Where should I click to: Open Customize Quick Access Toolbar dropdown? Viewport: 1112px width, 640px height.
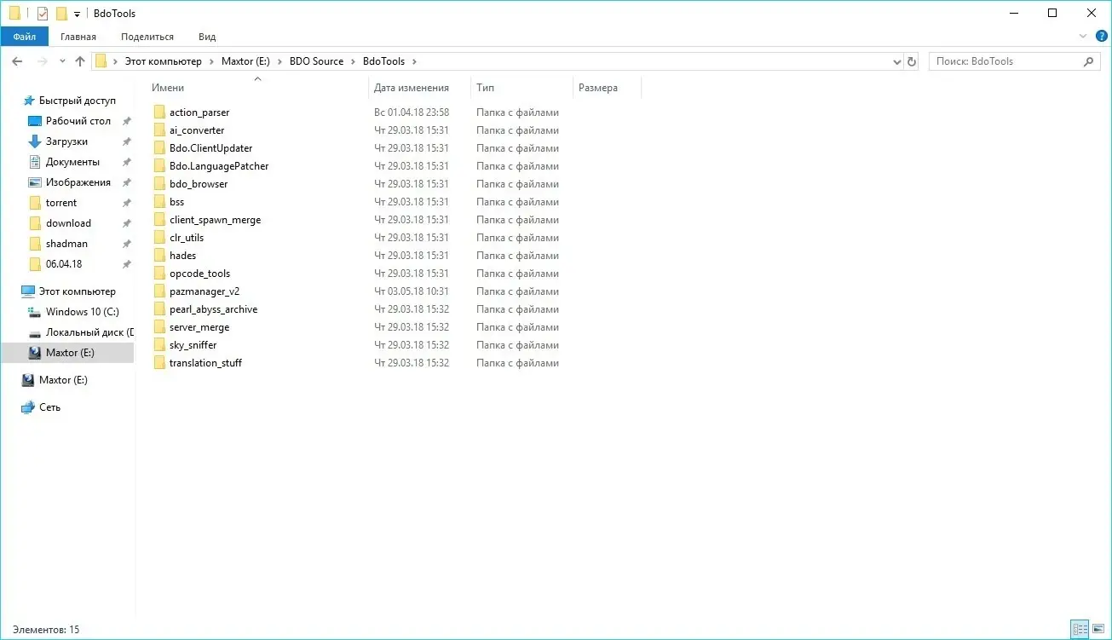77,14
